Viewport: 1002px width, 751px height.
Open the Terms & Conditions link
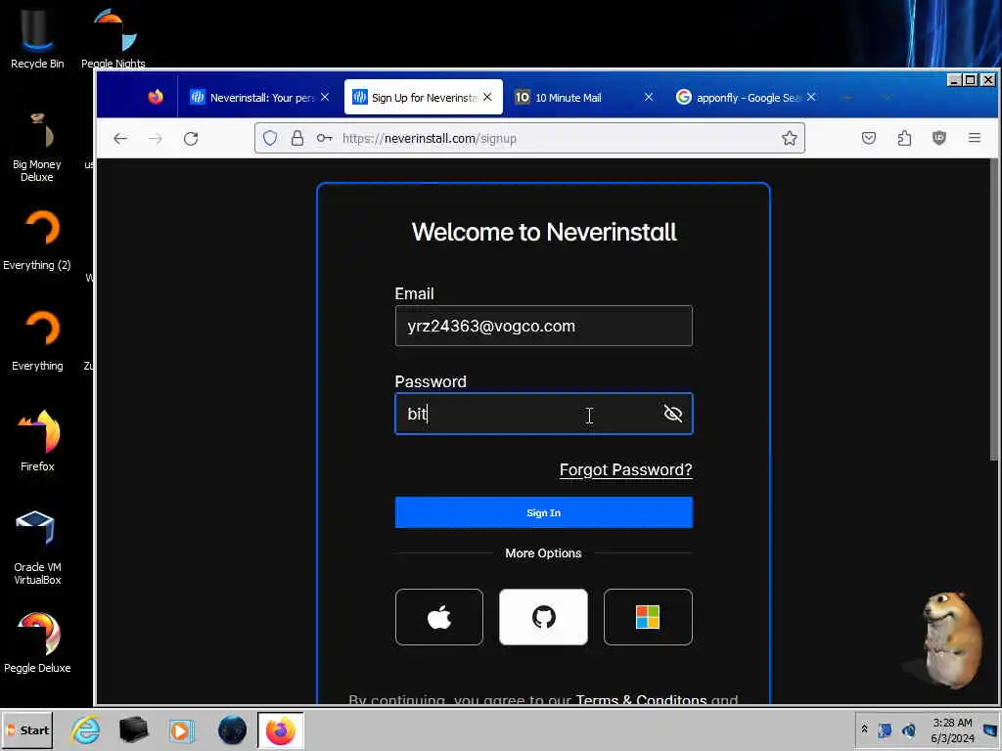(641, 699)
